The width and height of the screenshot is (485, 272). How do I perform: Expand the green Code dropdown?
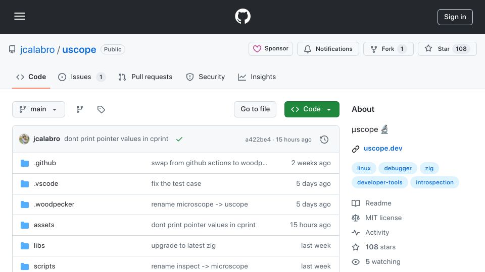pos(312,109)
